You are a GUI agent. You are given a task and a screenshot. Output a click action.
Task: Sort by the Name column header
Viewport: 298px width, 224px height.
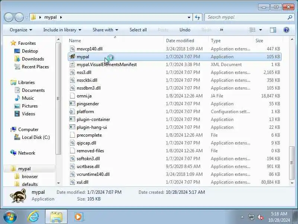coord(115,41)
